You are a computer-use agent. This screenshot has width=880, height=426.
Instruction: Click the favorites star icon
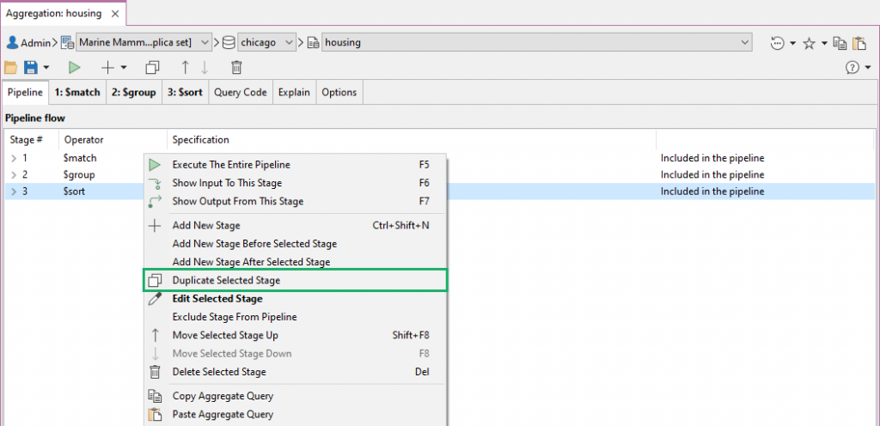808,42
